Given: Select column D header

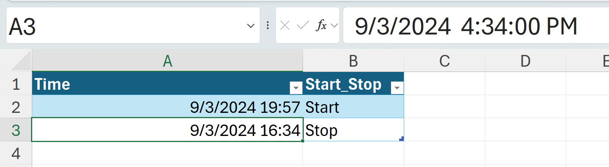Looking at the screenshot, I should (525, 61).
